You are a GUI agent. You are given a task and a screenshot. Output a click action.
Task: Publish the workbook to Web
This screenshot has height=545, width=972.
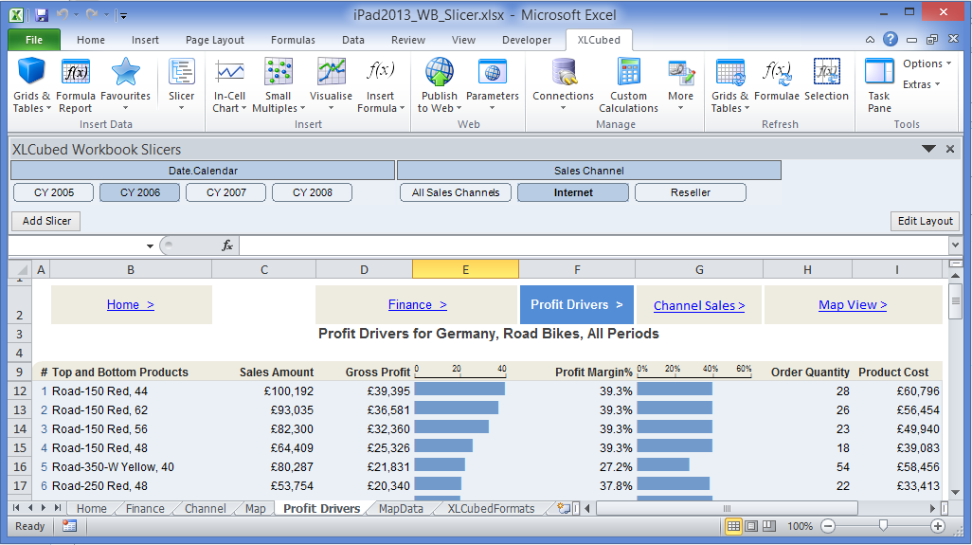(439, 85)
